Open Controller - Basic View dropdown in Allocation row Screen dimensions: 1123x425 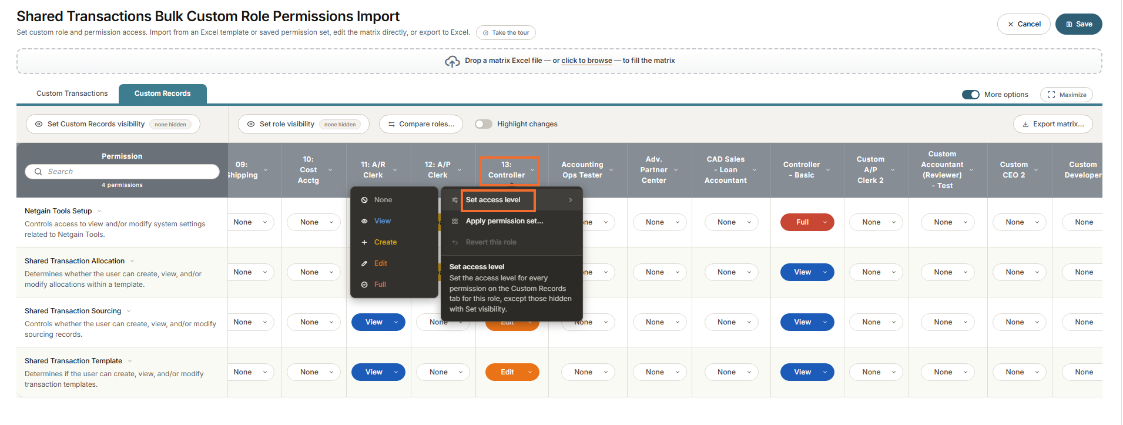tap(807, 272)
